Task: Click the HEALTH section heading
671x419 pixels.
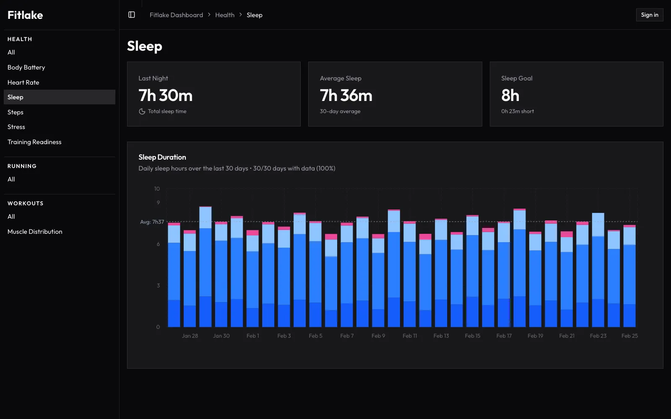Action: click(20, 39)
